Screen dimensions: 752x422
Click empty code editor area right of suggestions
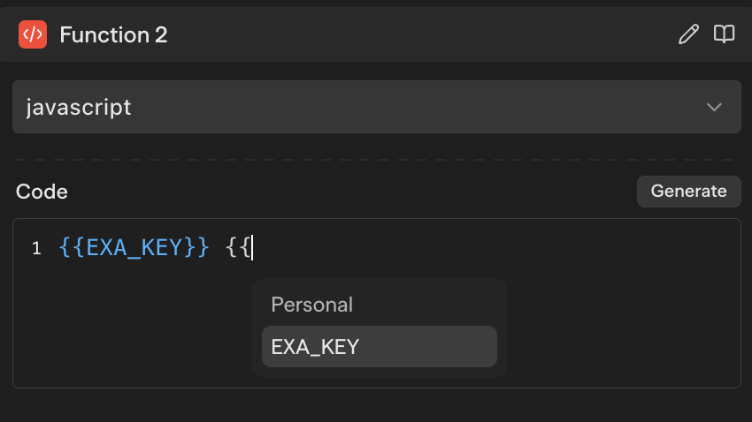click(x=619, y=327)
